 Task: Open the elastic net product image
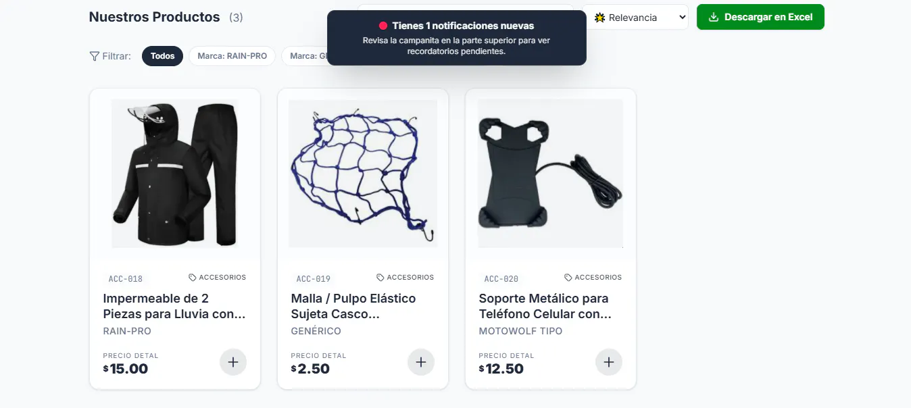(x=363, y=174)
